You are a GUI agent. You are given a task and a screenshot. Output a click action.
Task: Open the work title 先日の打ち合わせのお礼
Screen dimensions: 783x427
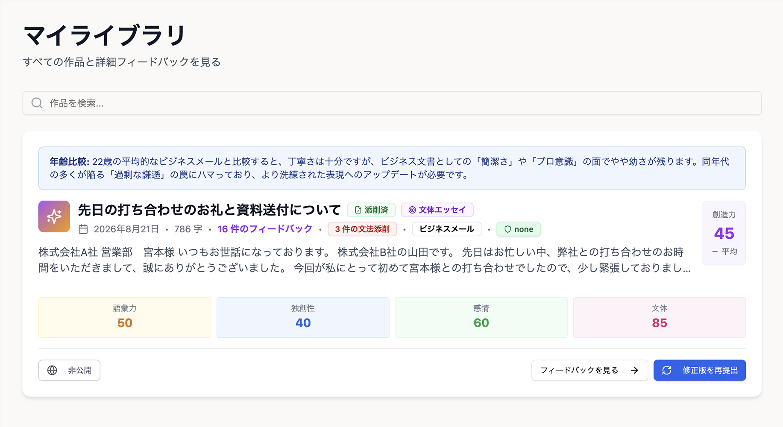(209, 210)
